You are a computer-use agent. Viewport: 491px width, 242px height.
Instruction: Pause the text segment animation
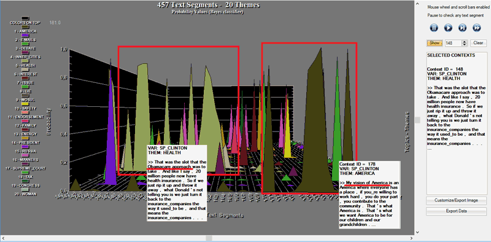click(x=434, y=28)
